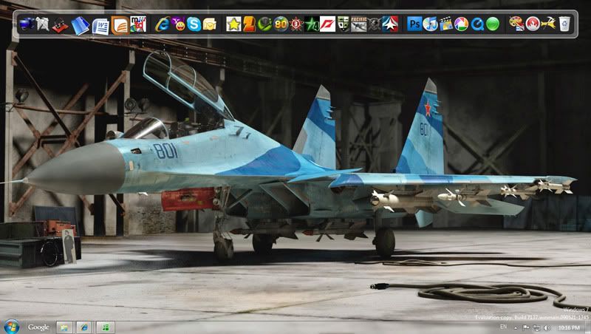591x334 pixels.
Task: Open the green app taskbar button
Action: [106, 327]
